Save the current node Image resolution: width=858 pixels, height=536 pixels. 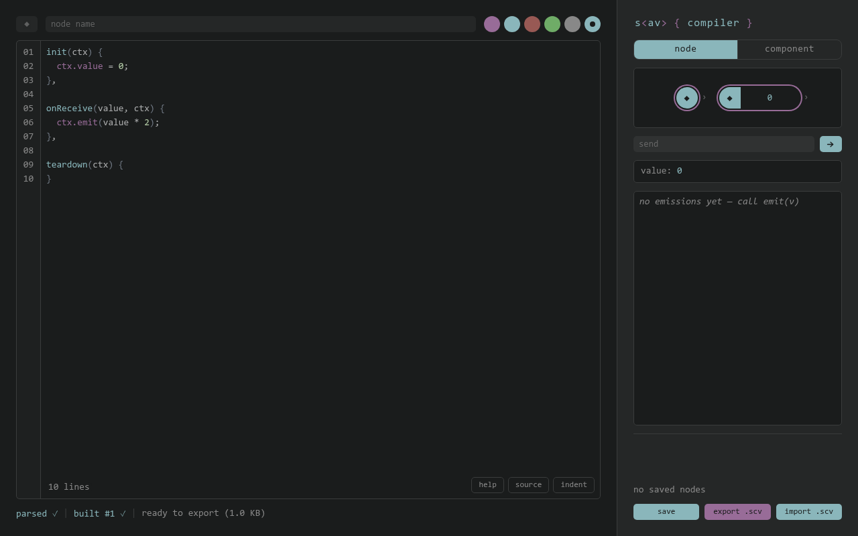coord(666,512)
